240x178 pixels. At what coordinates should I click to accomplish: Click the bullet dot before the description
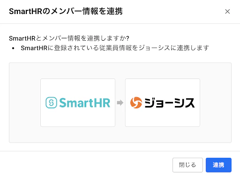tap(13, 48)
